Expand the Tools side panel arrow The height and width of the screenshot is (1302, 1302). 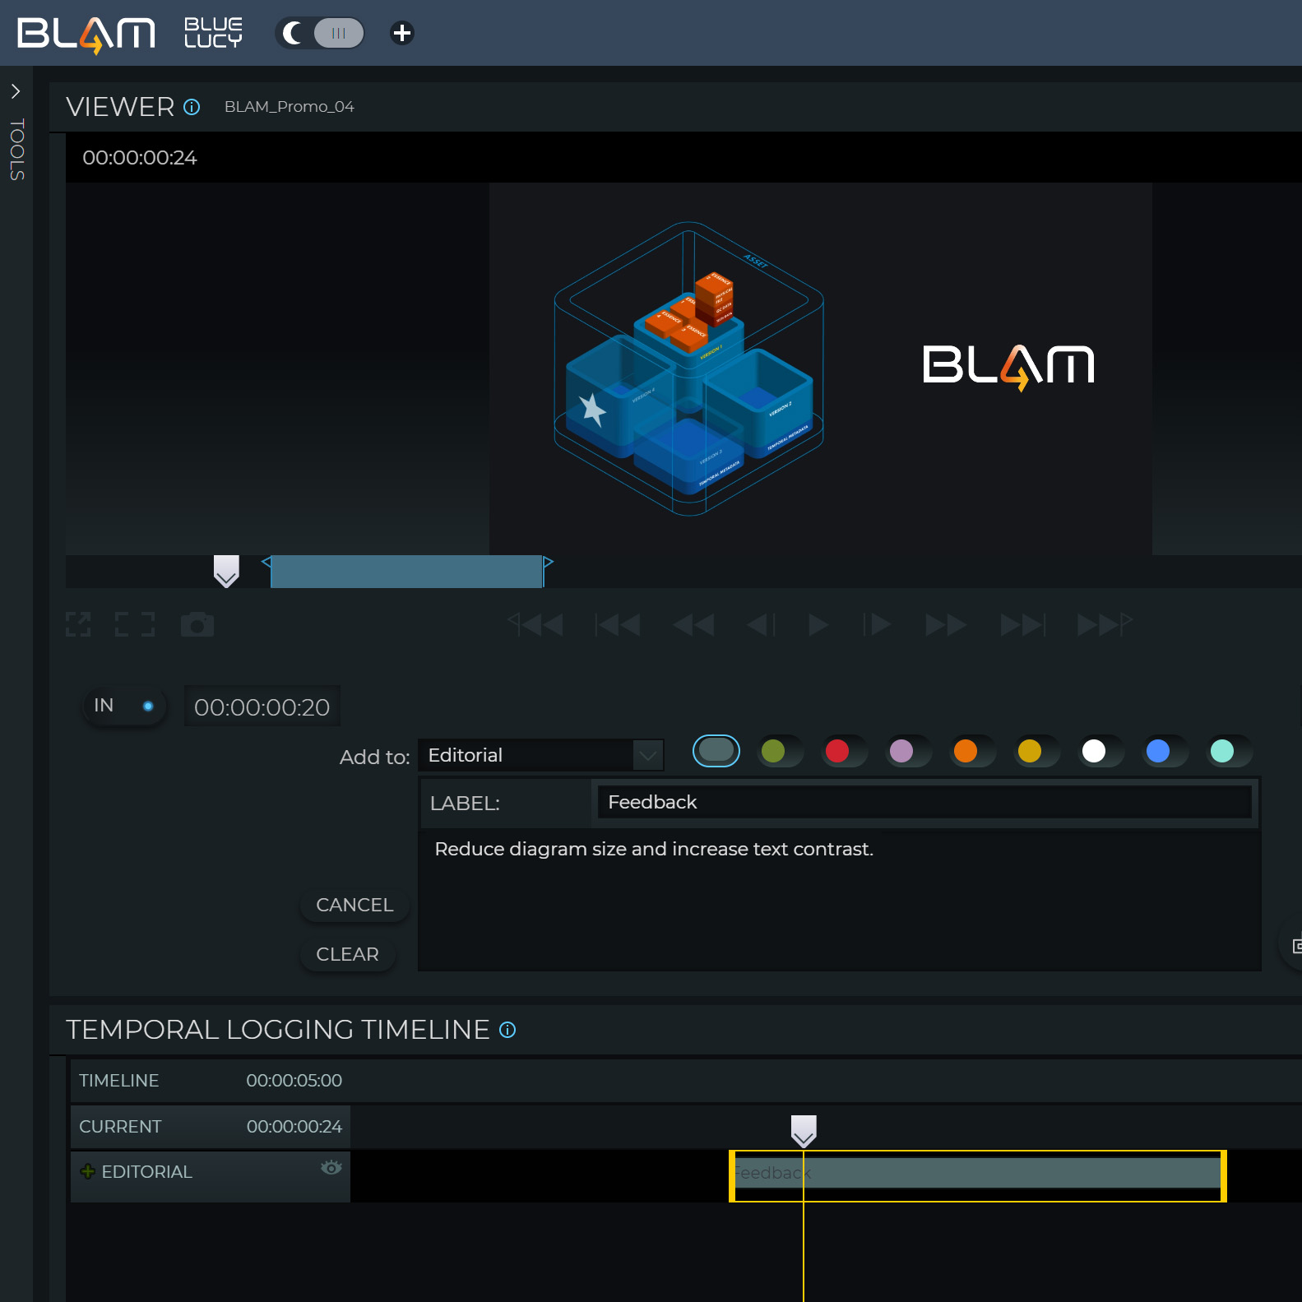point(16,90)
